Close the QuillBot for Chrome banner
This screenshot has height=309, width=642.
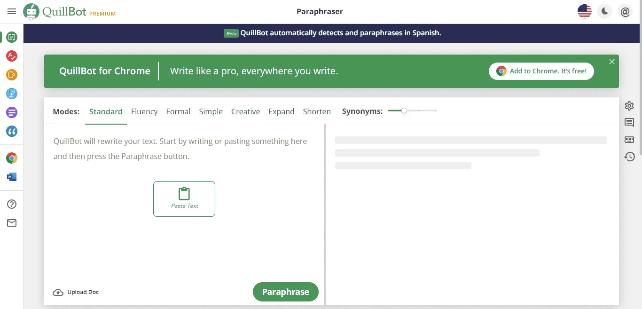612,62
